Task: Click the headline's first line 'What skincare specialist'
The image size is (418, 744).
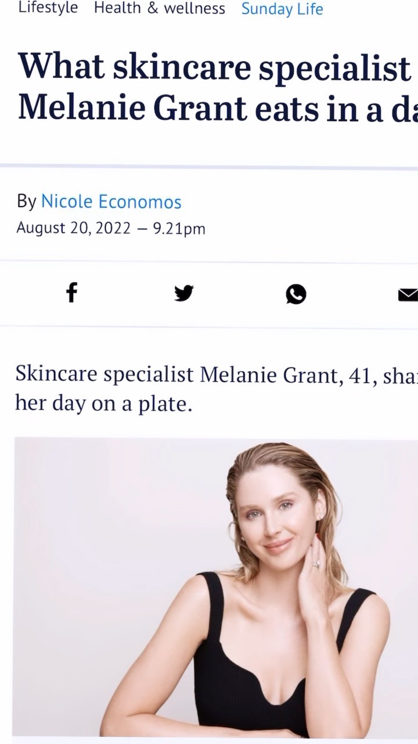Action: coord(214,67)
